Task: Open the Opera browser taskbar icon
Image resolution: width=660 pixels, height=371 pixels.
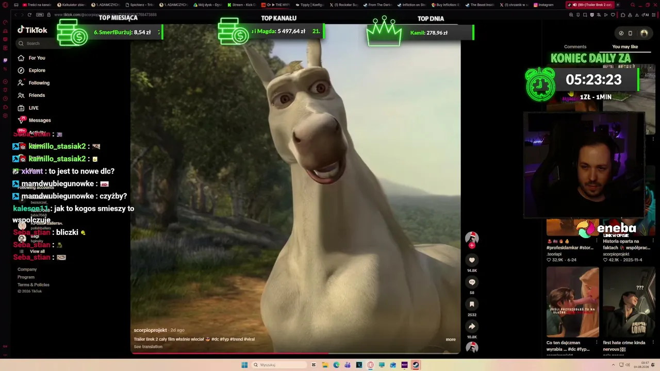Action: (370, 365)
